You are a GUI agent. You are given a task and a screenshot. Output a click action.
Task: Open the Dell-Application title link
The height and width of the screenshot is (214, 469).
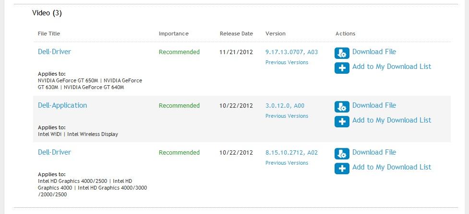62,105
